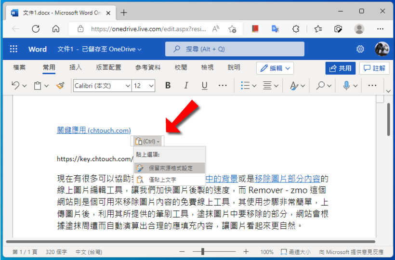Expand the Undo dropdown arrow
395x260 pixels.
[25, 86]
